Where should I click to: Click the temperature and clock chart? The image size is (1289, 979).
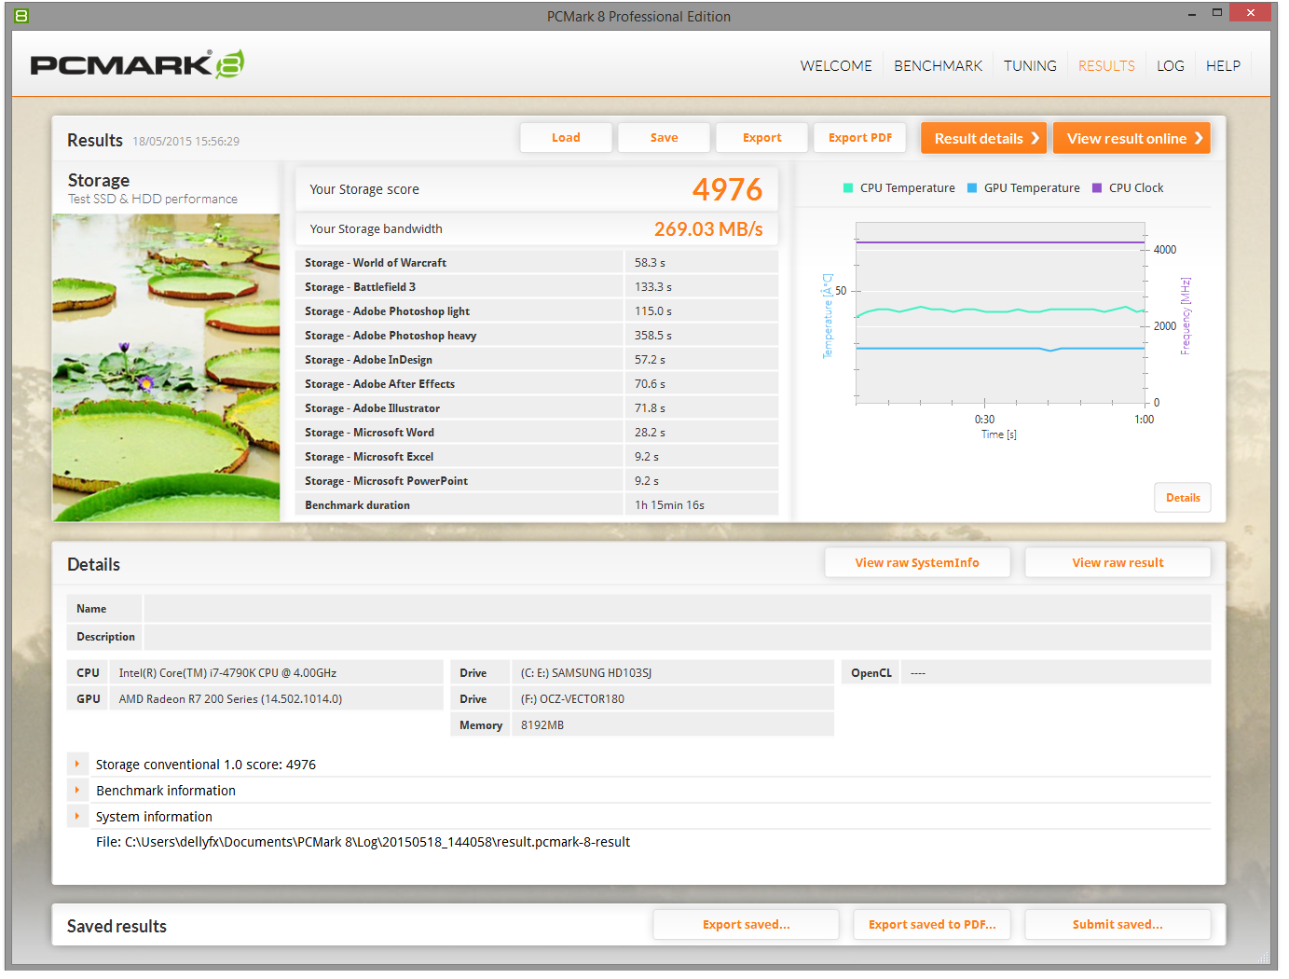click(x=1000, y=312)
